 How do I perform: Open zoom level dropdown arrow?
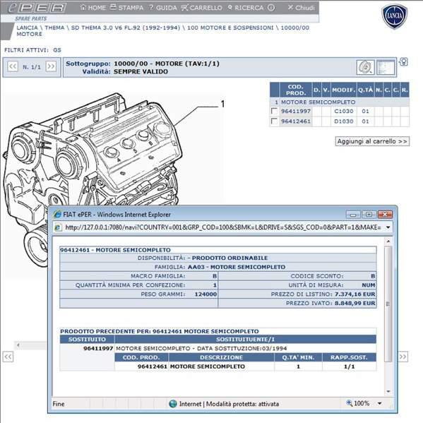(x=379, y=403)
